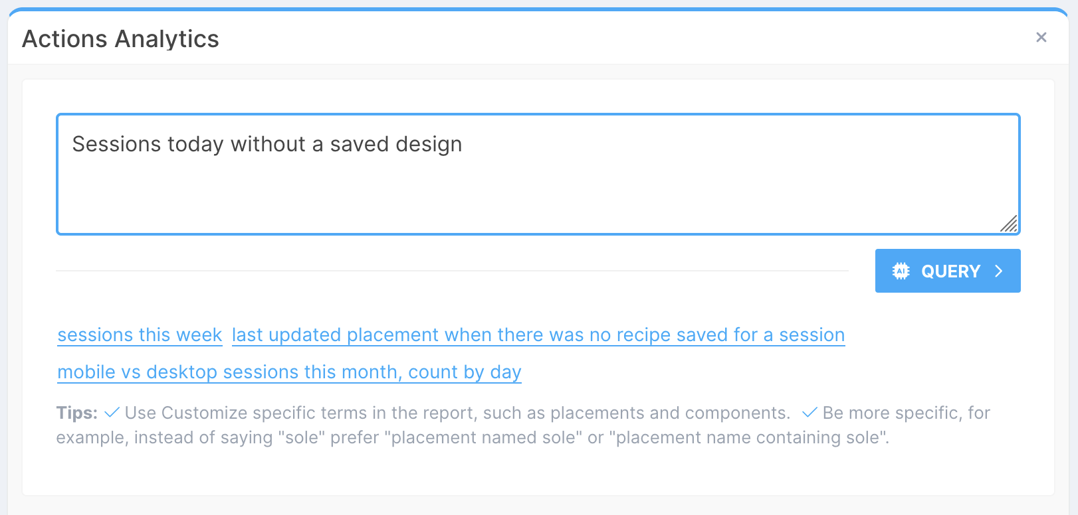The height and width of the screenshot is (515, 1078).
Task: Click the checkmark icon before "Use Customize"
Action: pos(112,413)
